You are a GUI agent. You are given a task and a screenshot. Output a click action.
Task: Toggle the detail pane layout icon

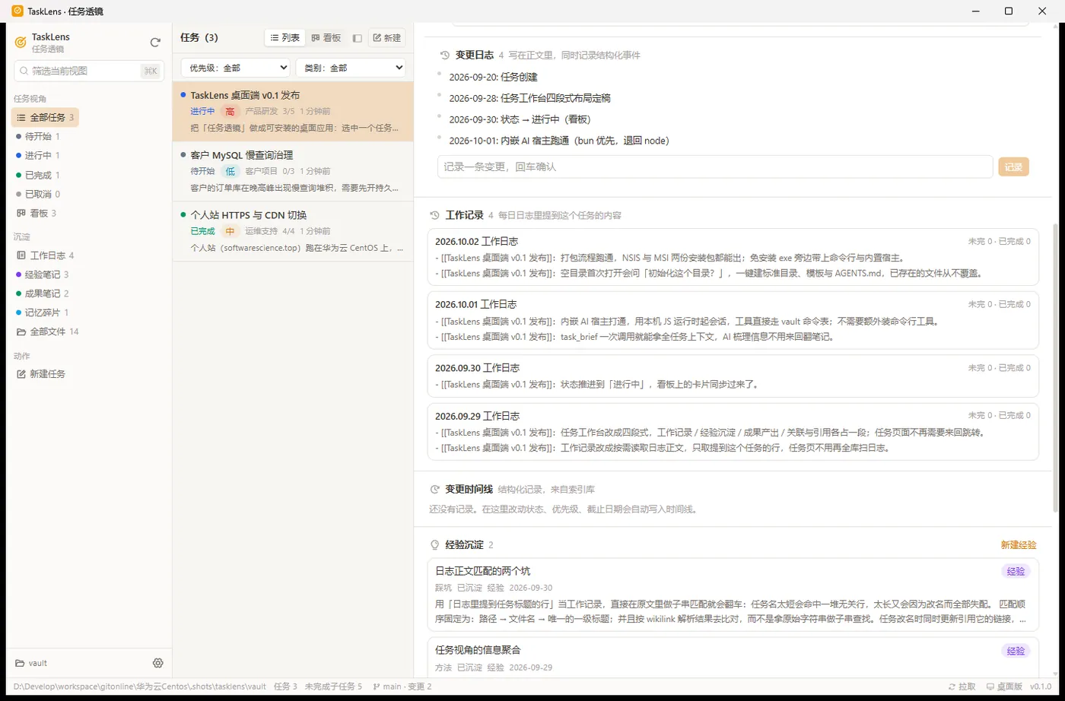click(x=357, y=38)
